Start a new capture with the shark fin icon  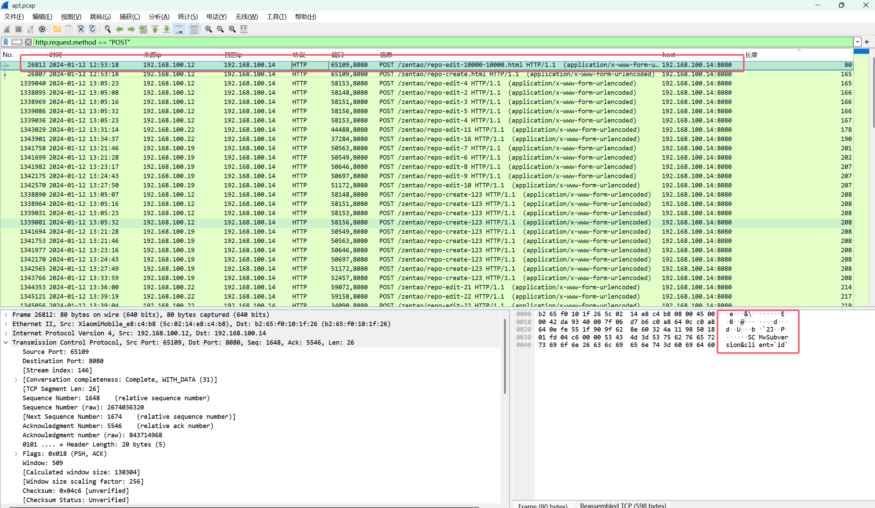(x=6, y=29)
